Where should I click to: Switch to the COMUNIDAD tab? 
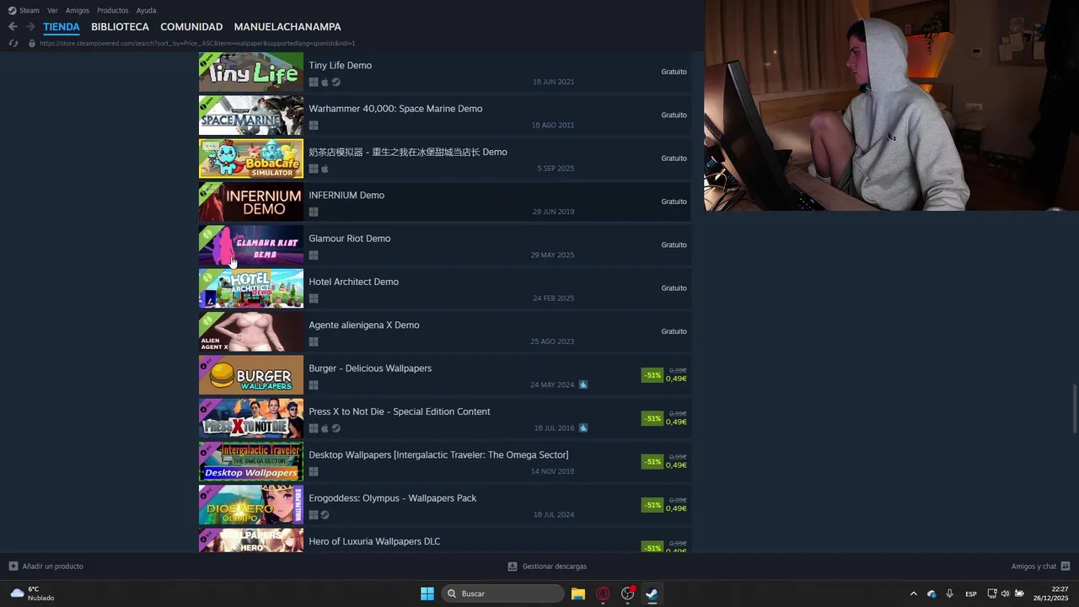point(191,27)
